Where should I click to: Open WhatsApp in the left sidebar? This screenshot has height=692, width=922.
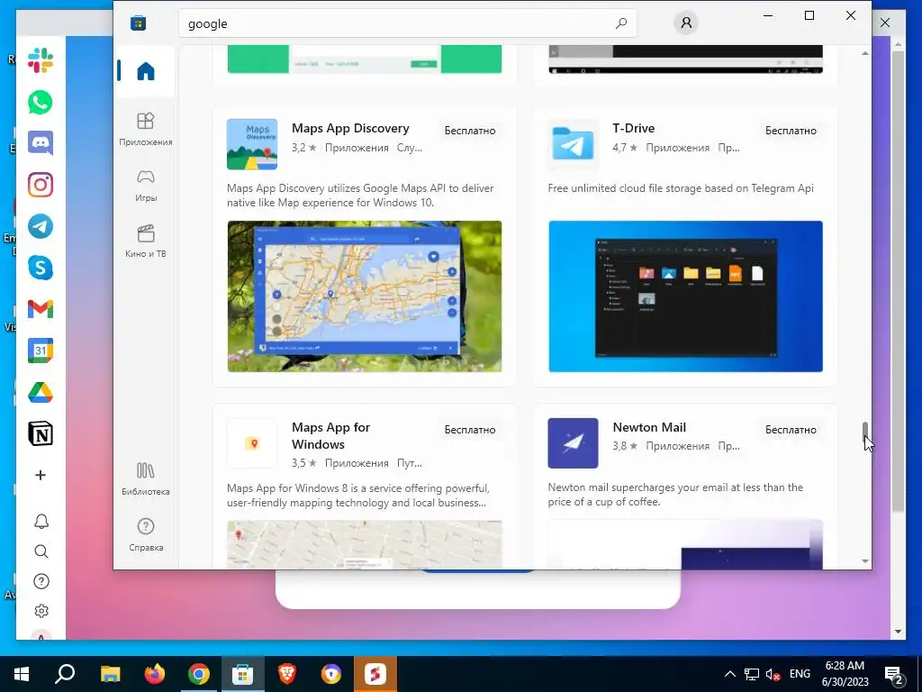pos(40,103)
